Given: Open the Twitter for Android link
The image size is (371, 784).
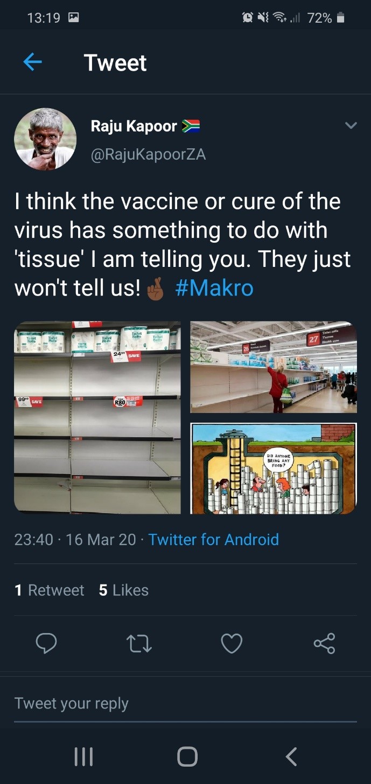Looking at the screenshot, I should [214, 539].
